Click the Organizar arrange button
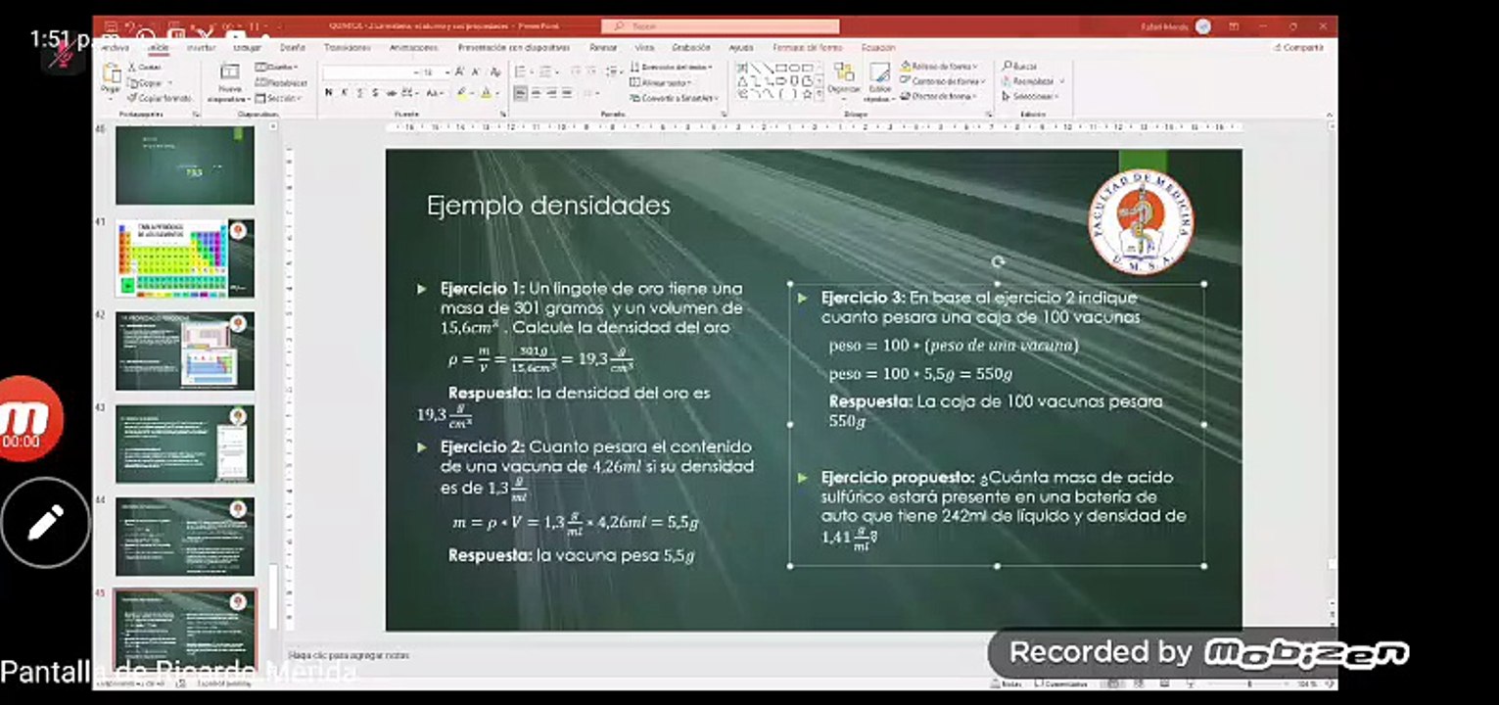The image size is (1499, 705). pyautogui.click(x=844, y=78)
